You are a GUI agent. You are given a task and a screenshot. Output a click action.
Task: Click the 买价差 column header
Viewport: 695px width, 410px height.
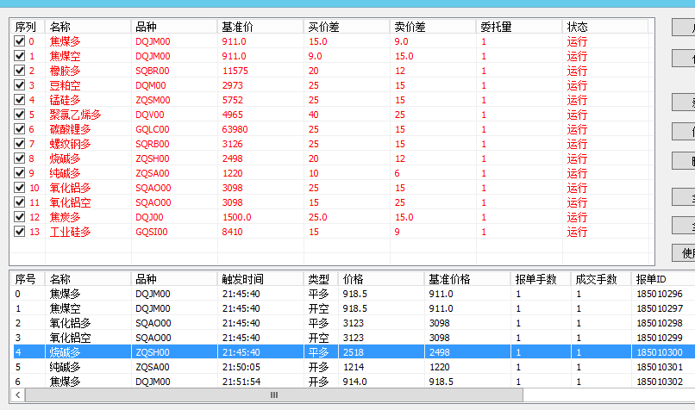tap(346, 27)
